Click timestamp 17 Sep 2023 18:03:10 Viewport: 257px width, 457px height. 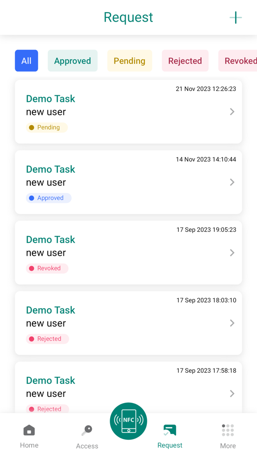click(206, 300)
